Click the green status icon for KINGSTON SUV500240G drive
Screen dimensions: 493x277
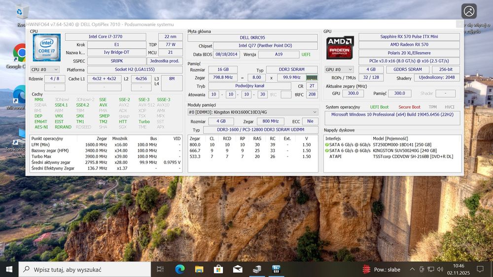pos(327,151)
